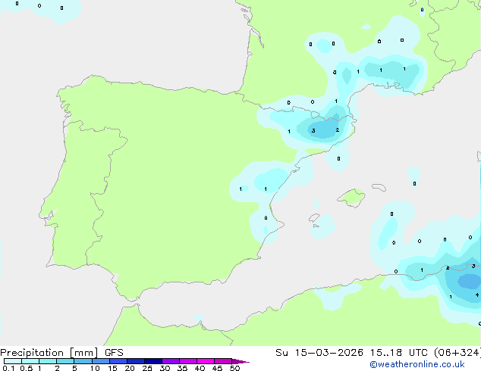481x371 pixels.
Task: Pick the 35–40 mm purple legend swatch
Action: click(187, 361)
